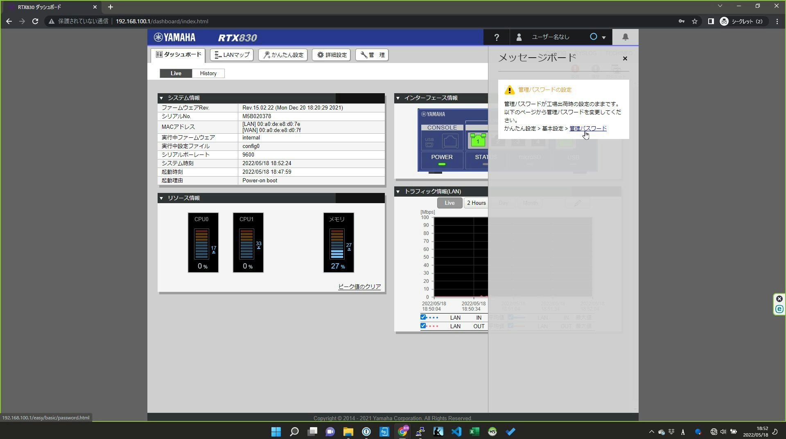Image resolution: width=786 pixels, height=439 pixels.
Task: Open the saved passwords key icon
Action: [682, 21]
